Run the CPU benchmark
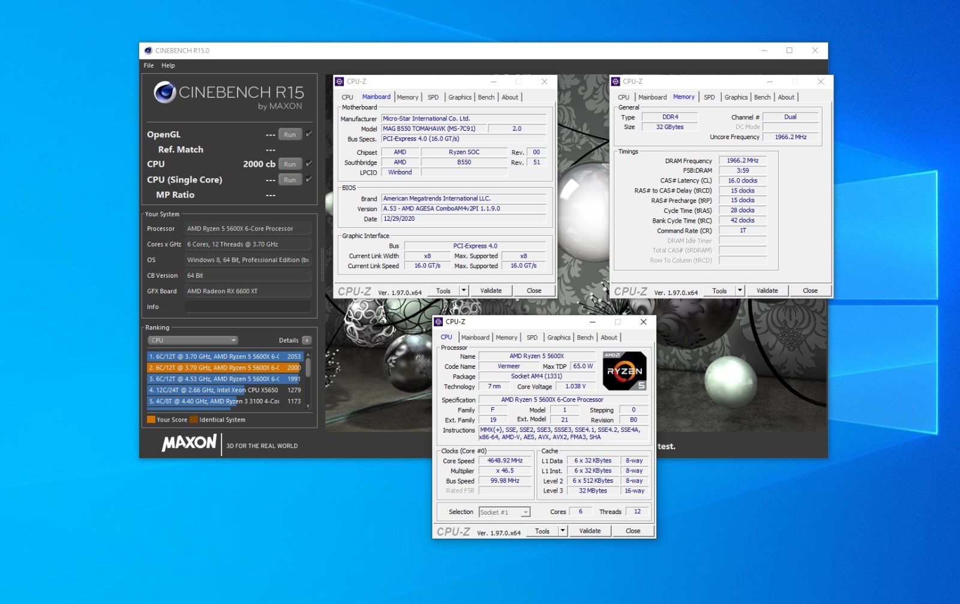Screen dimensions: 960x604 tap(290, 164)
